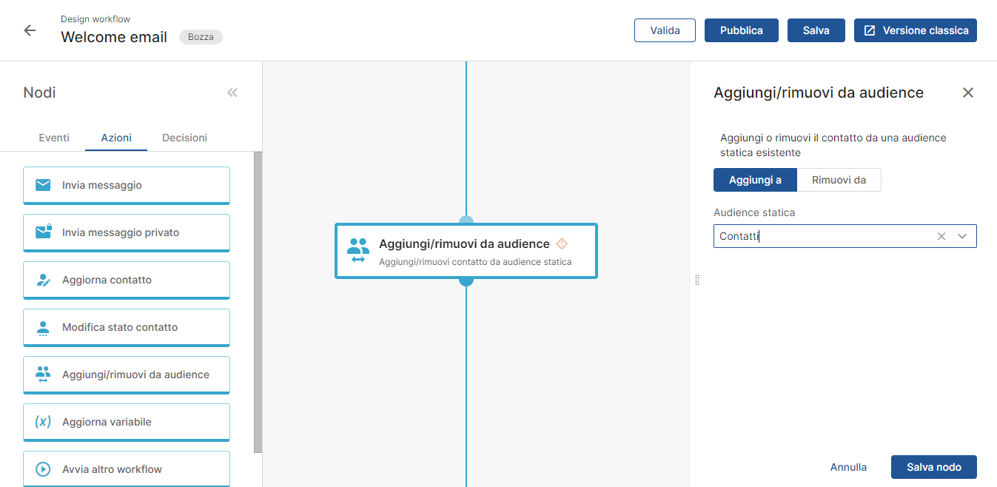Select the 'Aggiungi a' toggle option

(x=755, y=180)
